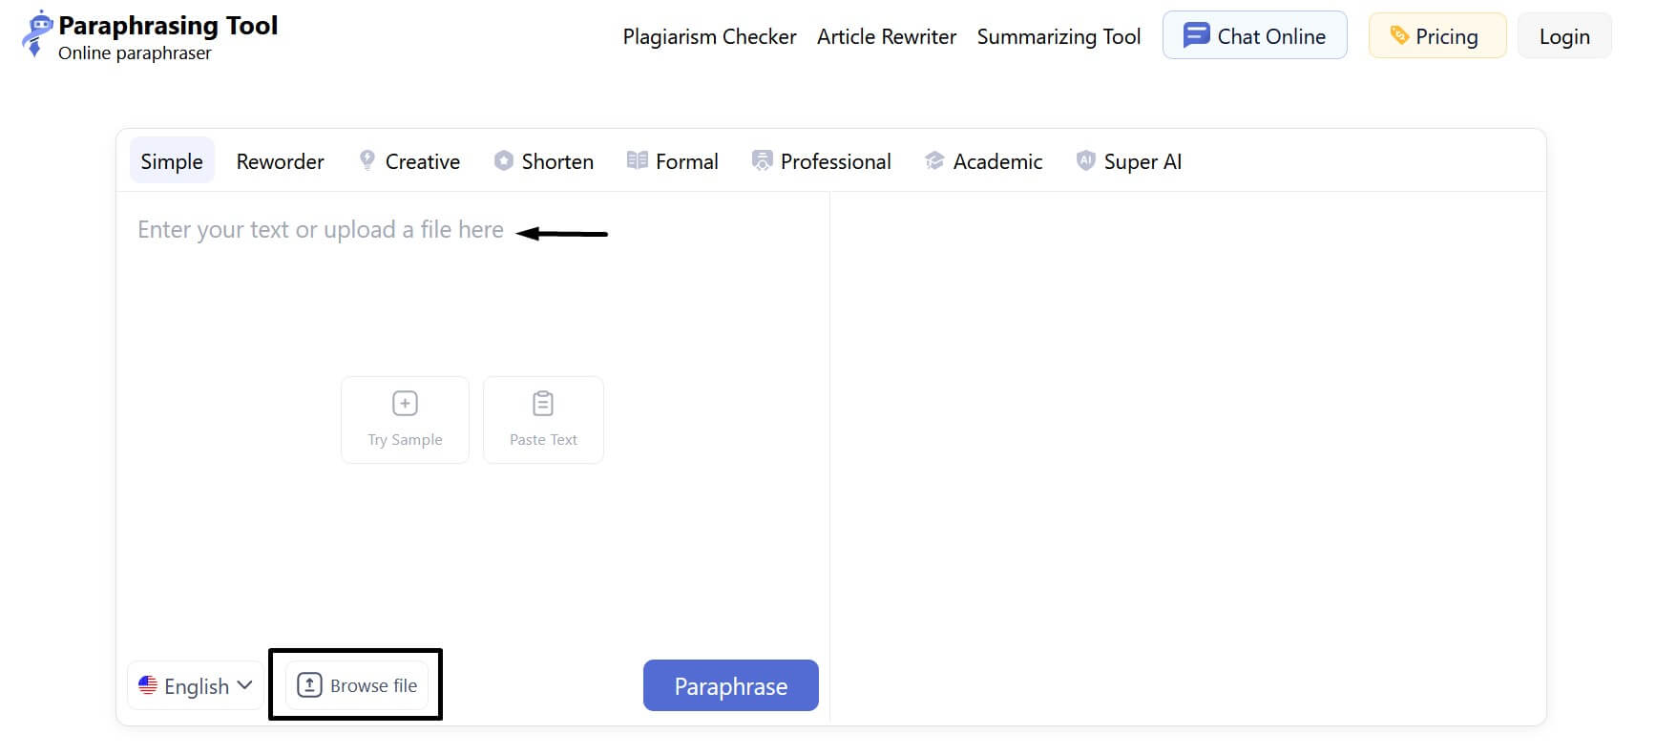Screen dimensions: 1656x755
Task: Click the graduation cap icon for Academic
Action: point(934,160)
